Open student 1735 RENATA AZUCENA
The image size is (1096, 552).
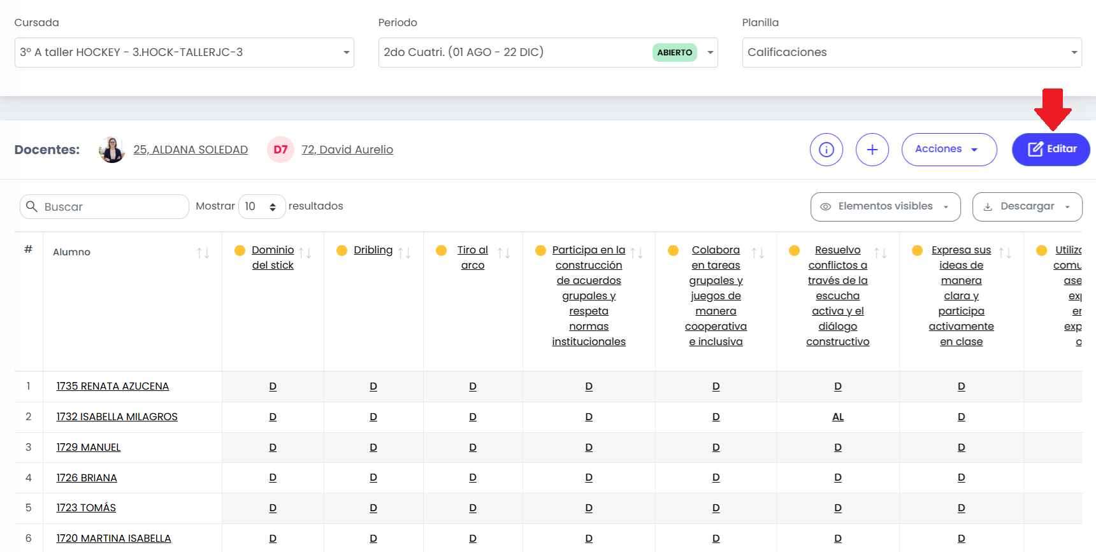(x=113, y=386)
